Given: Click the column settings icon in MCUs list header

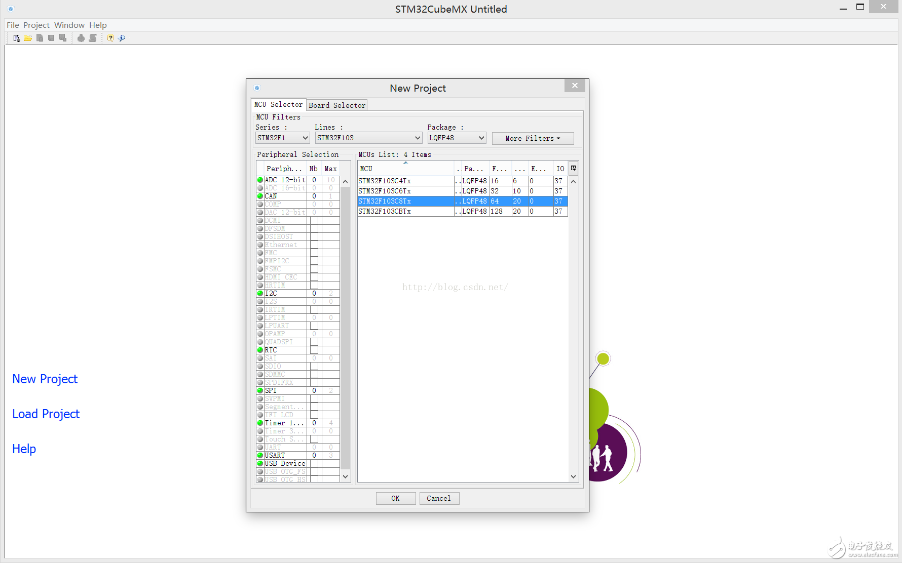Looking at the screenshot, I should (574, 168).
